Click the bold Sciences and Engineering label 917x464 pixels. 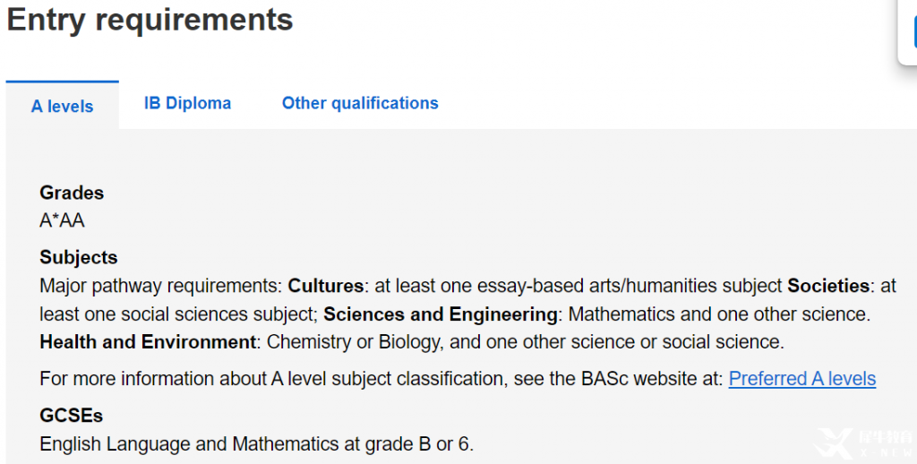tap(441, 314)
